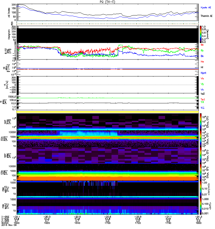Viewport: 215px width, 229px height.
Task: Click the black Te parallel legend label
Action: pos(203,94)
